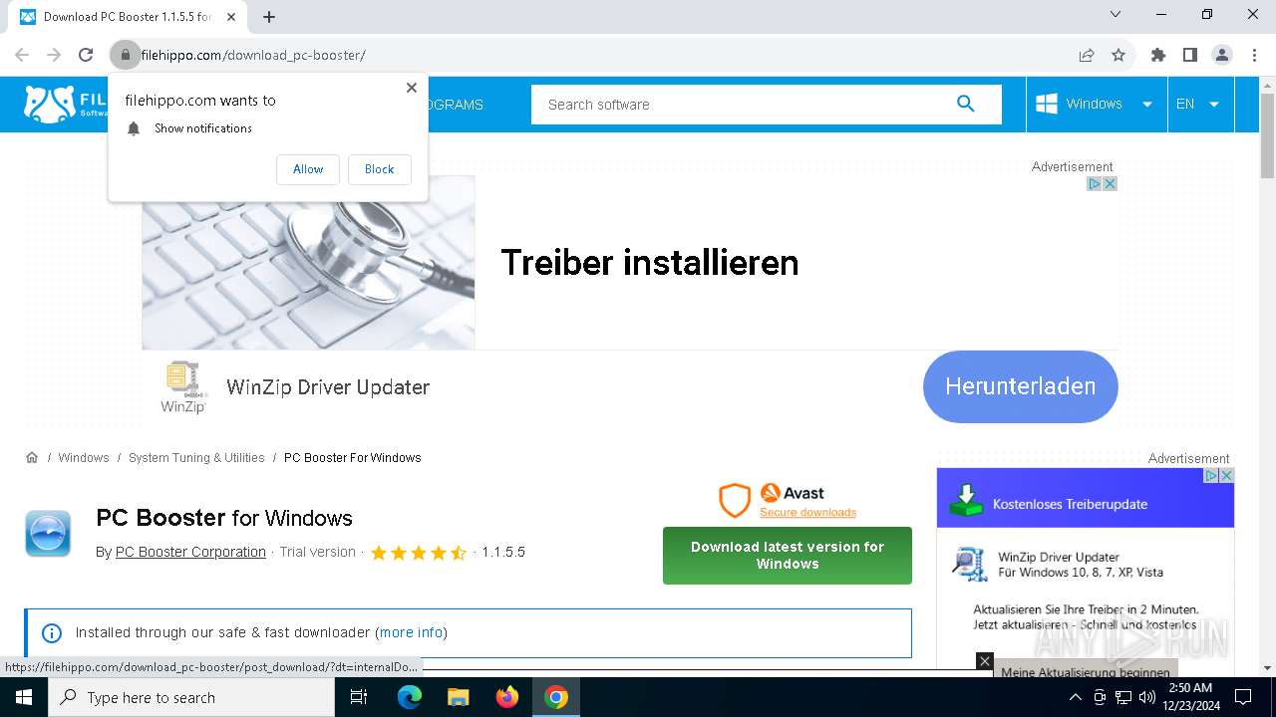This screenshot has height=717, width=1276.
Task: Open the Chrome profile avatar
Action: 1222,55
